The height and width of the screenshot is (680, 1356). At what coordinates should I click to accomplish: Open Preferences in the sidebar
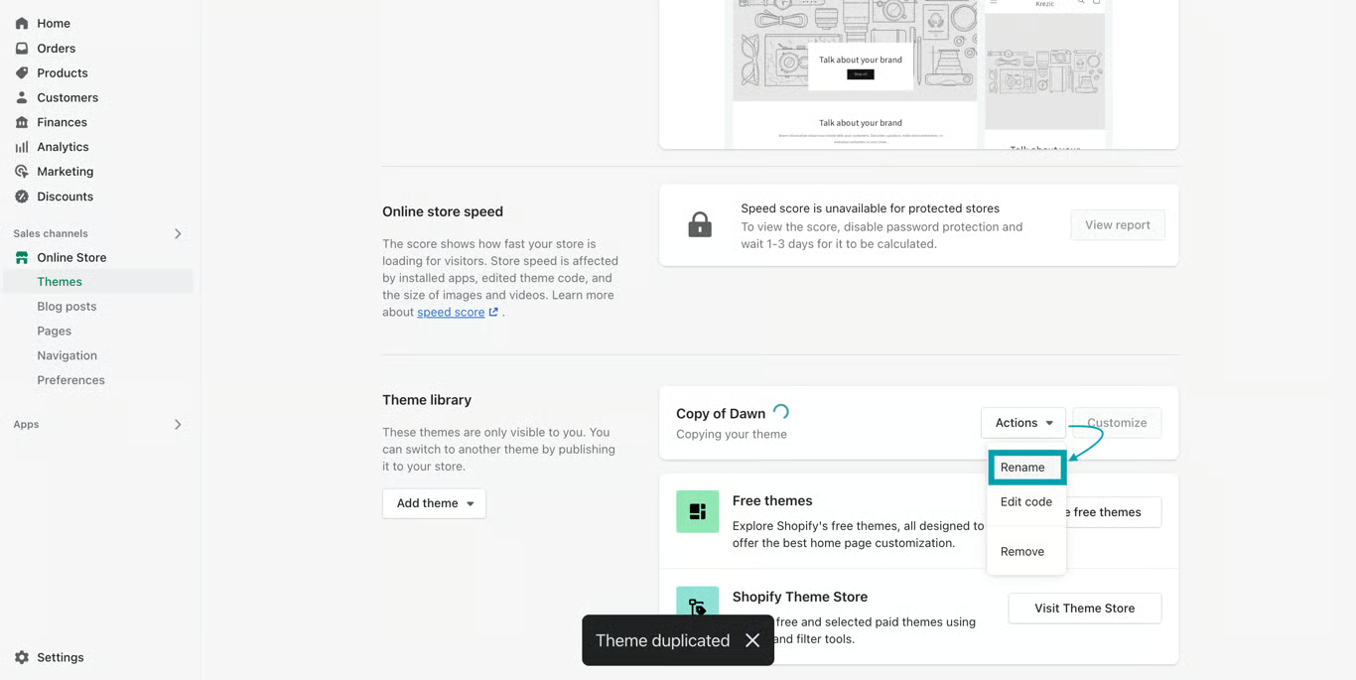tap(70, 380)
